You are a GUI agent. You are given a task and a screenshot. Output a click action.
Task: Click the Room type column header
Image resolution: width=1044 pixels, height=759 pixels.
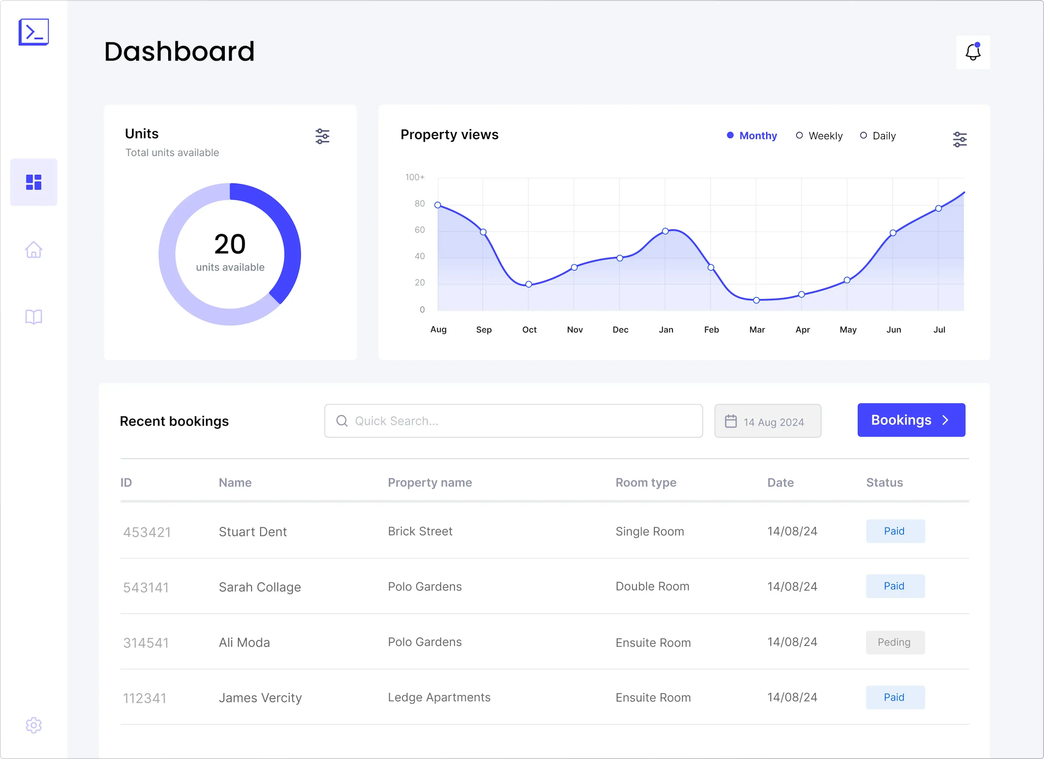pos(646,483)
